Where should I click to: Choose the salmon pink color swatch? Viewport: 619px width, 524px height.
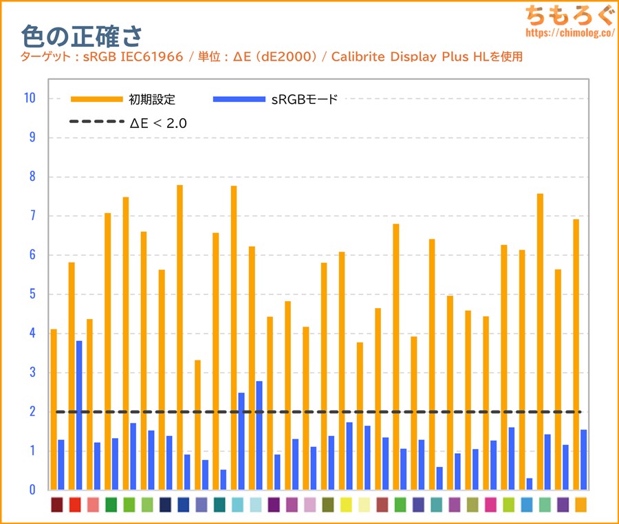pyautogui.click(x=93, y=505)
